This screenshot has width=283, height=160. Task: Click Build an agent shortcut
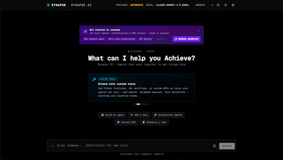click(x=112, y=115)
